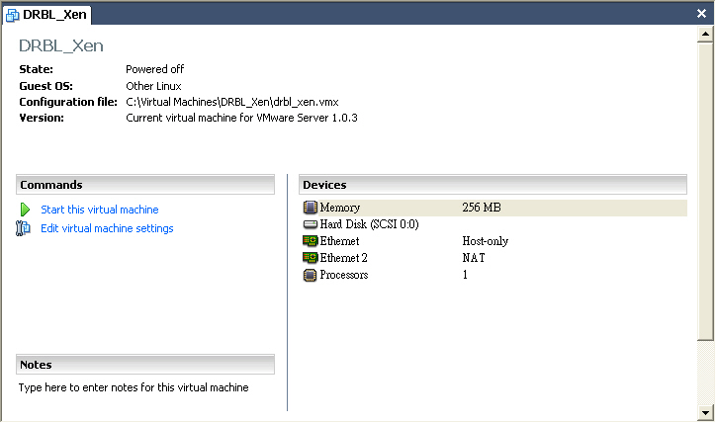Open Edit virtual machine settings
The image size is (716, 423).
(107, 228)
